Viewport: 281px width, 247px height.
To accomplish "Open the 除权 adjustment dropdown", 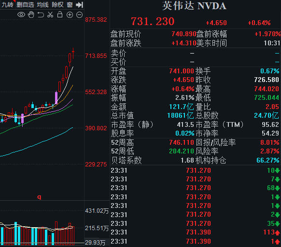I will pyautogui.click(x=57, y=5).
